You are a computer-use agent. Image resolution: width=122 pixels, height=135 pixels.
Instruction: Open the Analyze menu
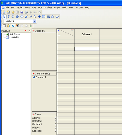48,8
